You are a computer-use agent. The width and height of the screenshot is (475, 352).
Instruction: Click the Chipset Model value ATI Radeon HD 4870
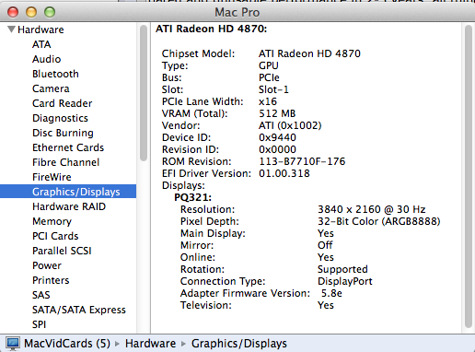(x=309, y=53)
